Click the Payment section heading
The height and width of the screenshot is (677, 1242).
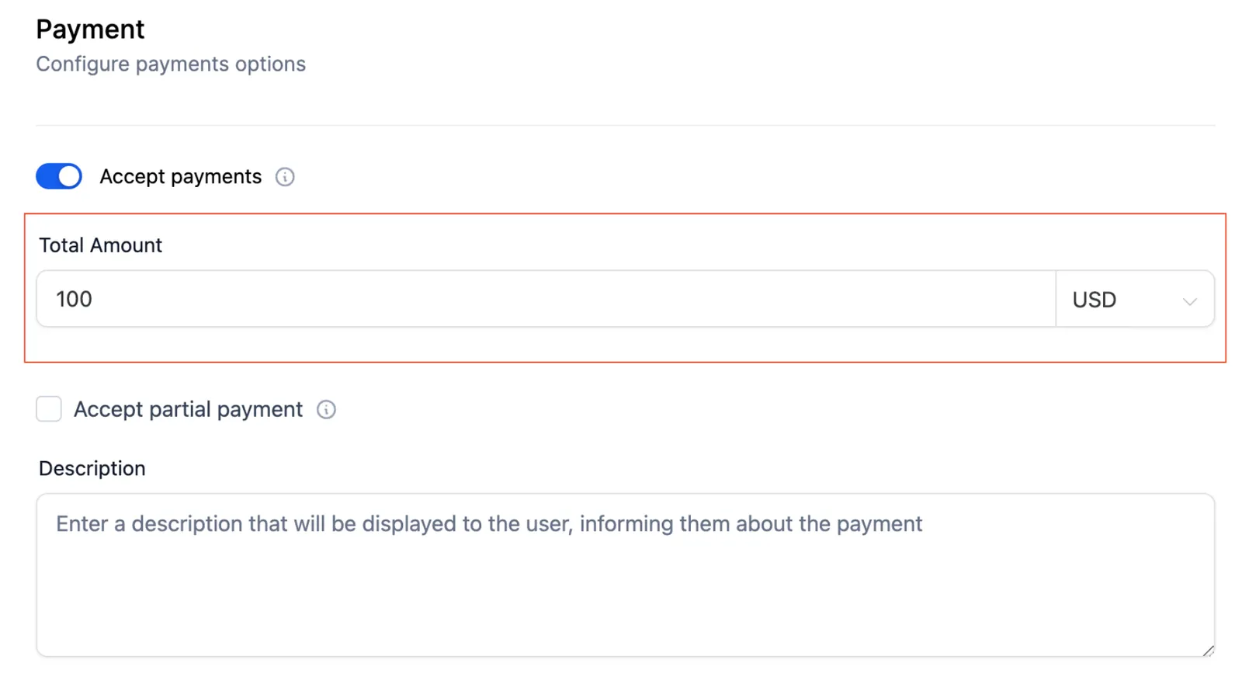click(90, 30)
